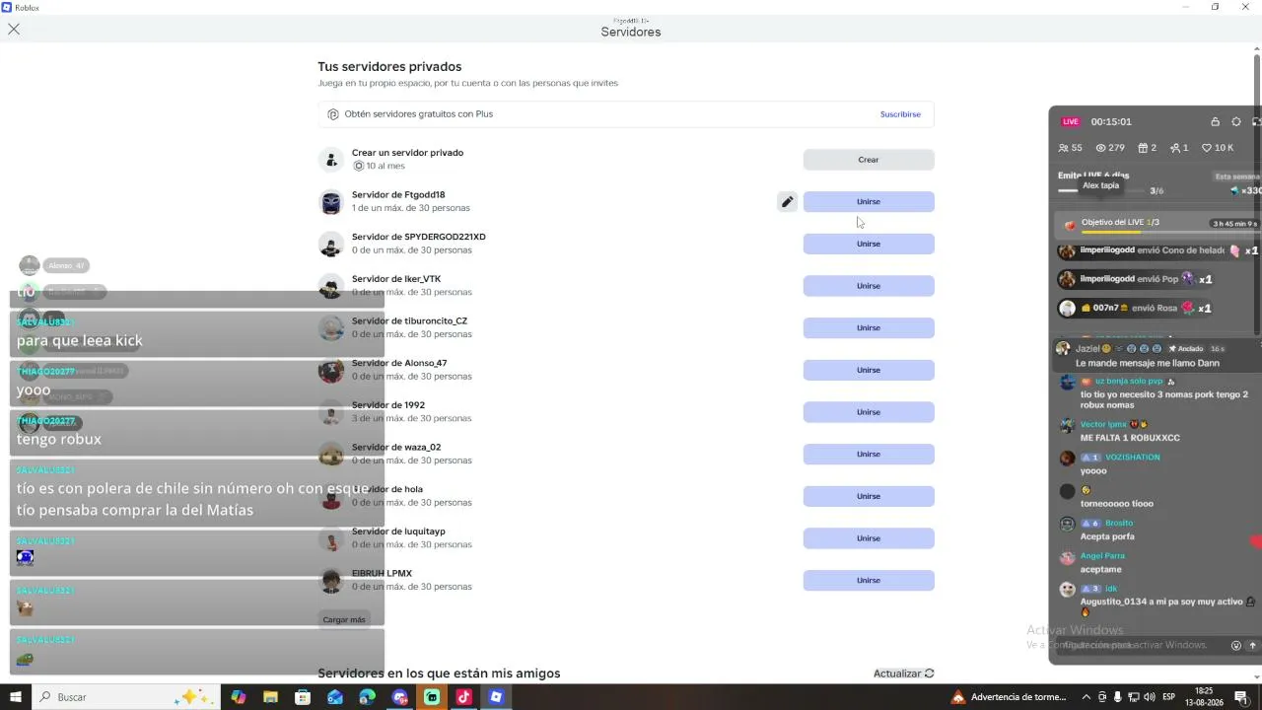1262x710 pixels.
Task: Join Servidor de 1992
Action: (x=869, y=412)
